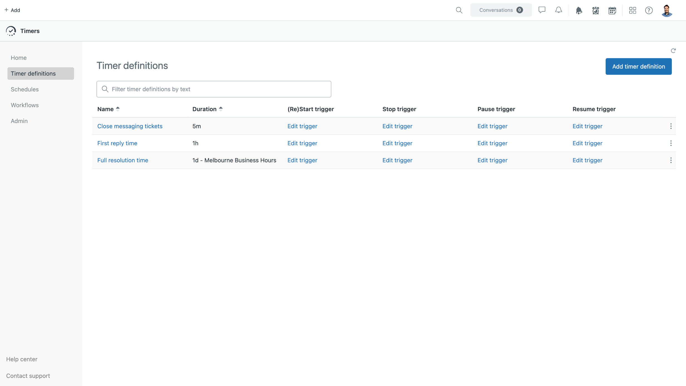Viewport: 686px width, 386px height.
Task: Open user profile avatar menu
Action: point(667,11)
